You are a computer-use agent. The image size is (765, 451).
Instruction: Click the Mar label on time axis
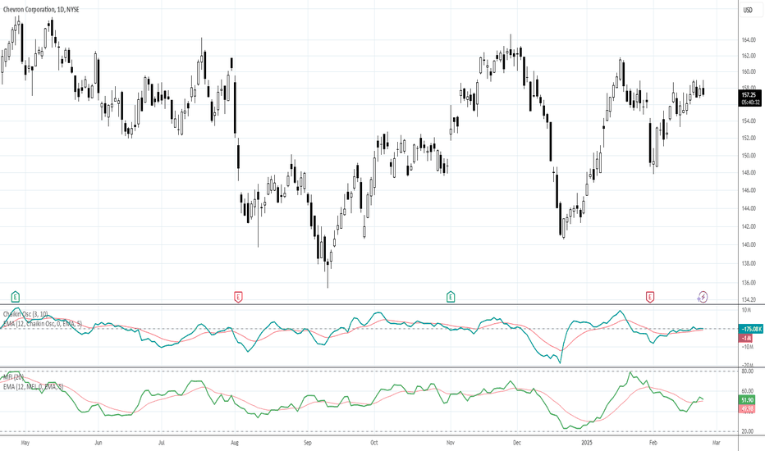click(716, 443)
